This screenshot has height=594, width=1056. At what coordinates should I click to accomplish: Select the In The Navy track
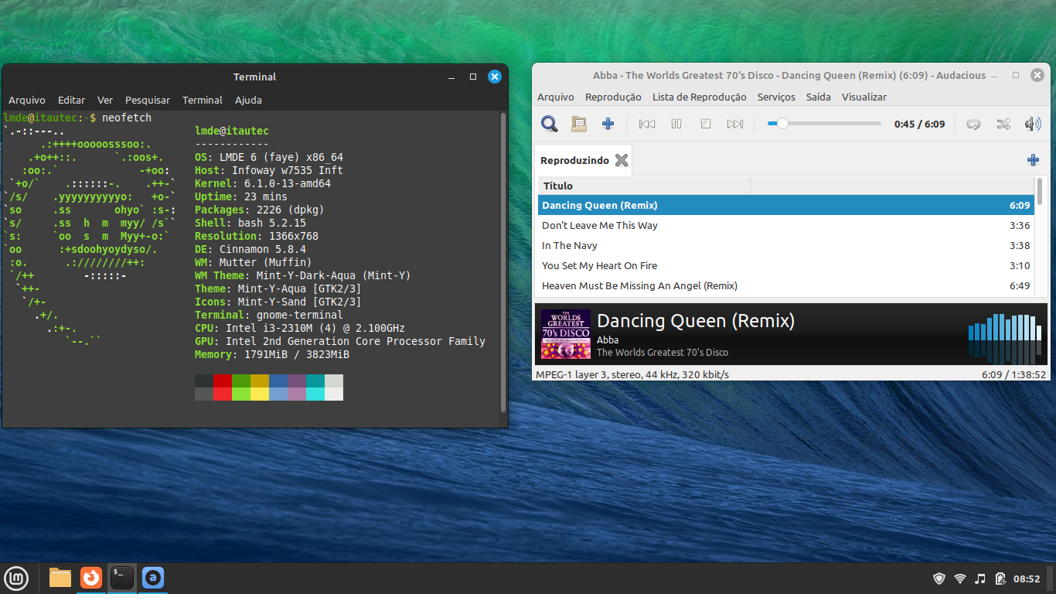coord(786,245)
